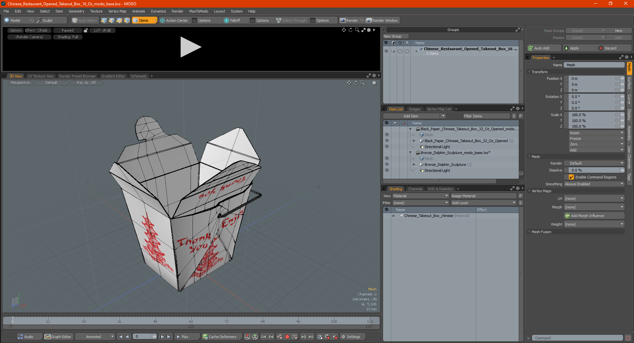Open Properties panel gear options

click(x=627, y=57)
